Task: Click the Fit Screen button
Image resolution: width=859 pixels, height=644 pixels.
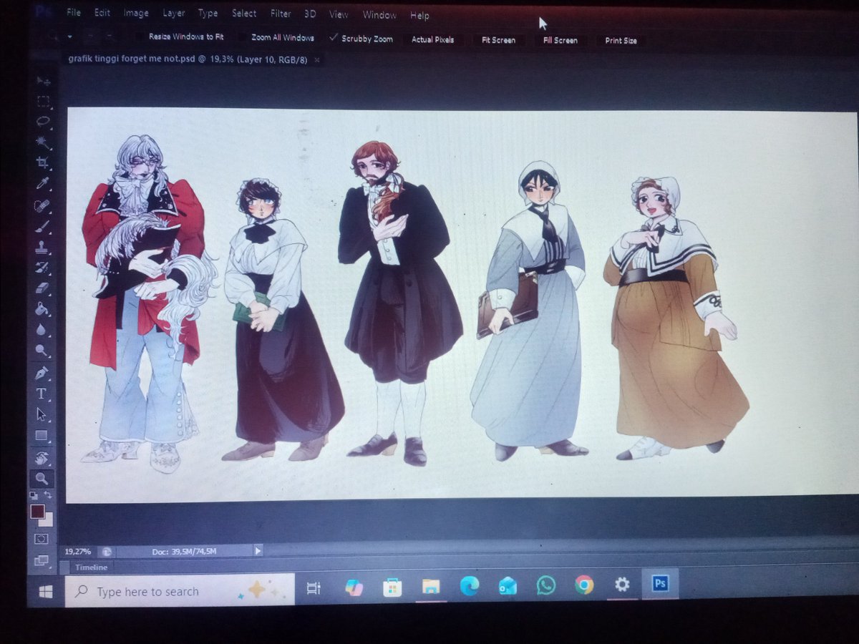Action: point(498,40)
